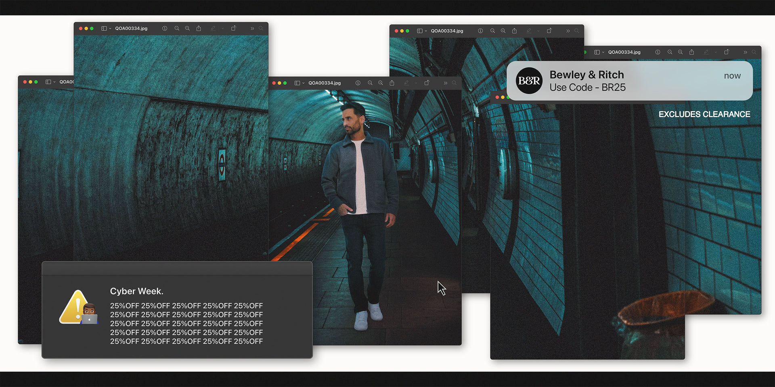Click green full-screen button of walking man window
Viewport: 775px width, 387px height.
pyautogui.click(x=285, y=83)
